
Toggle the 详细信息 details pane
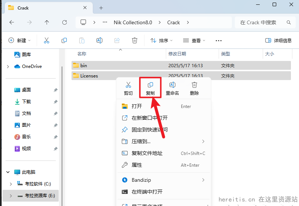278,40
